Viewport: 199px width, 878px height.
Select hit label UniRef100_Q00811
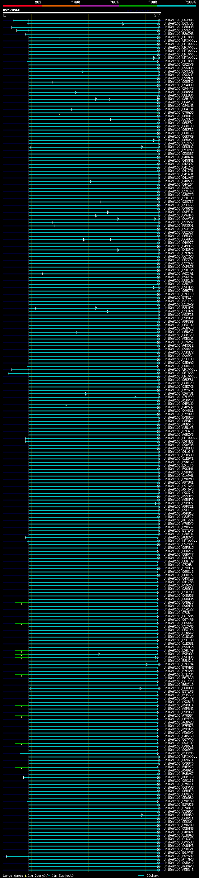pyautogui.click(x=178, y=411)
